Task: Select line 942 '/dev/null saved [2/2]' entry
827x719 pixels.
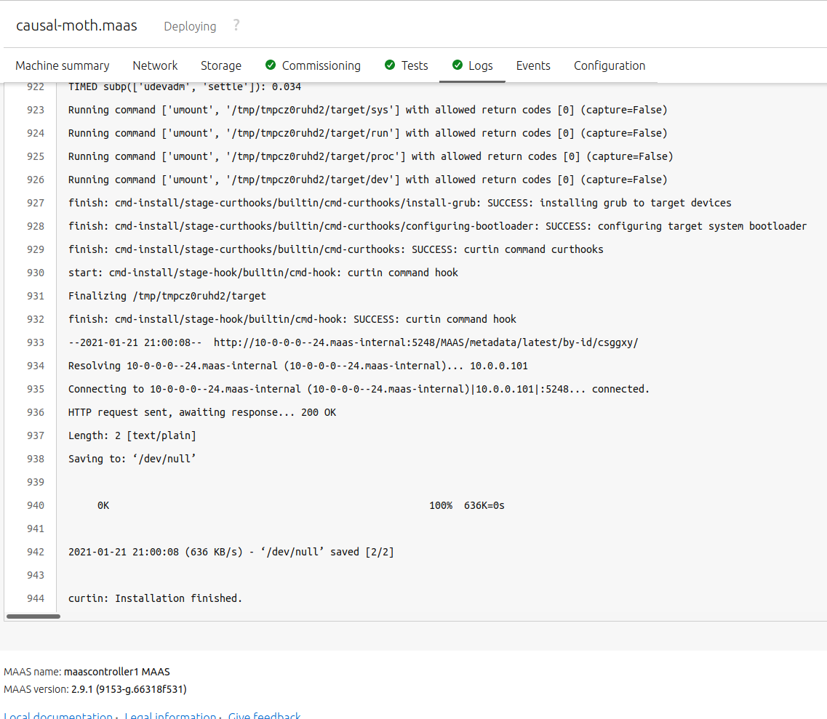Action: pos(231,552)
